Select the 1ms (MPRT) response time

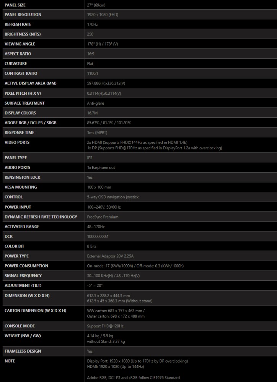click(97, 133)
